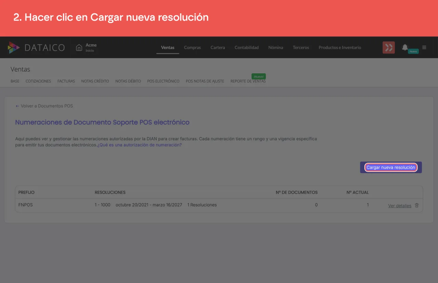This screenshot has height=283, width=438.
Task: Click the FNPOS prefix cell
Action: click(x=26, y=205)
